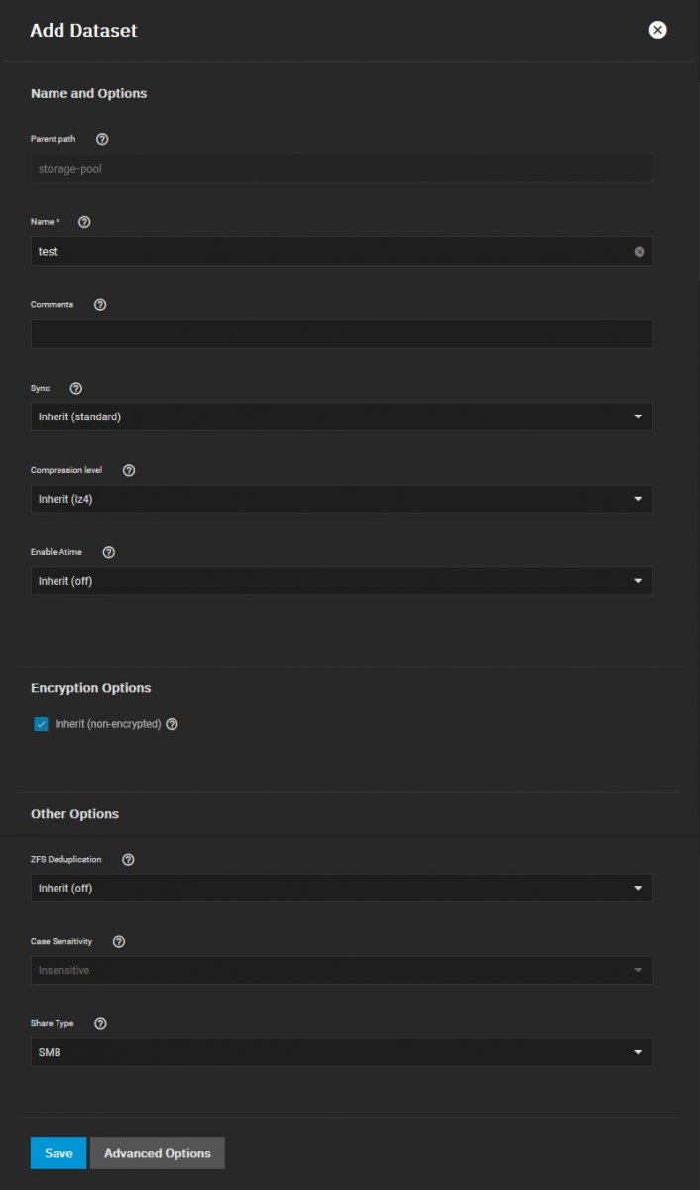Expand the Sync dropdown
This screenshot has height=1190, width=700.
coord(341,417)
